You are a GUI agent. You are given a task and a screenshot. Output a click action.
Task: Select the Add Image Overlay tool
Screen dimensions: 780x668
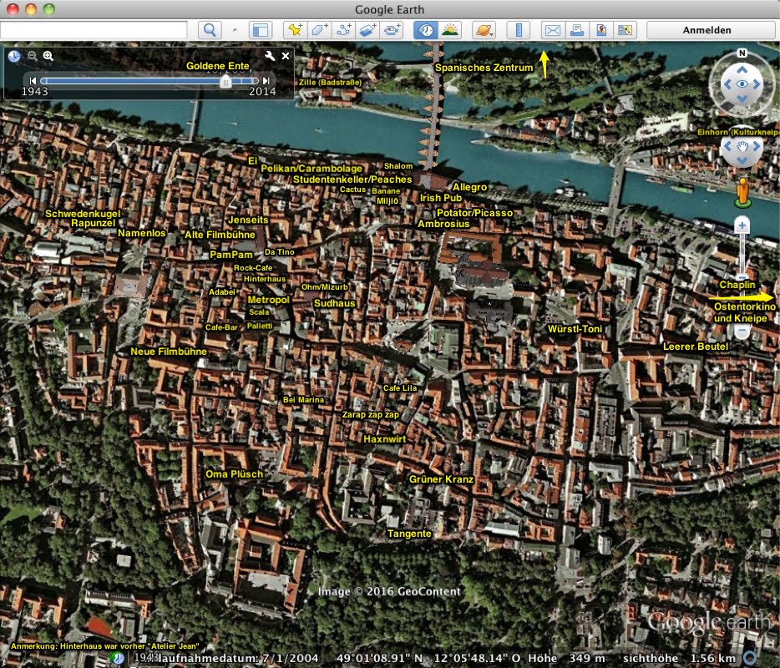(367, 30)
